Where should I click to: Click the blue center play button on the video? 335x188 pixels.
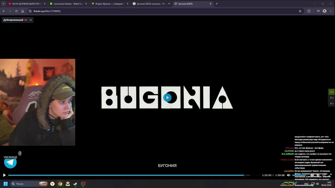coord(167,98)
